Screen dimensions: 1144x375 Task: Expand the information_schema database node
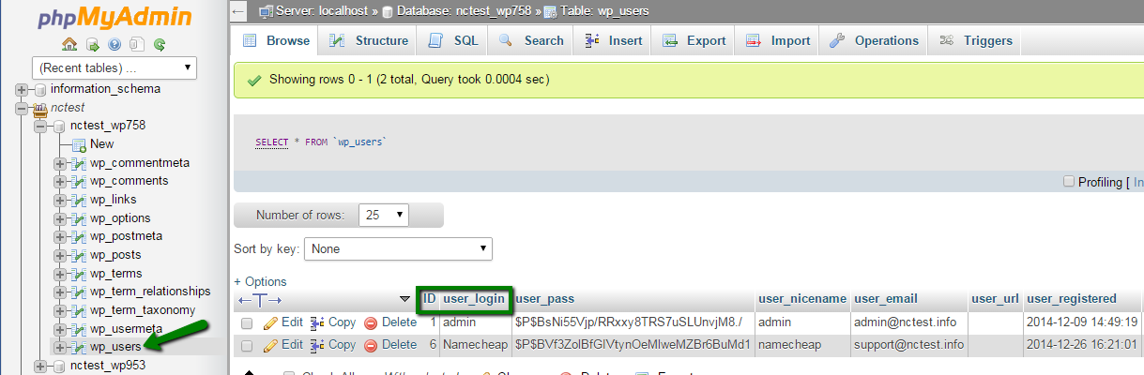[22, 89]
